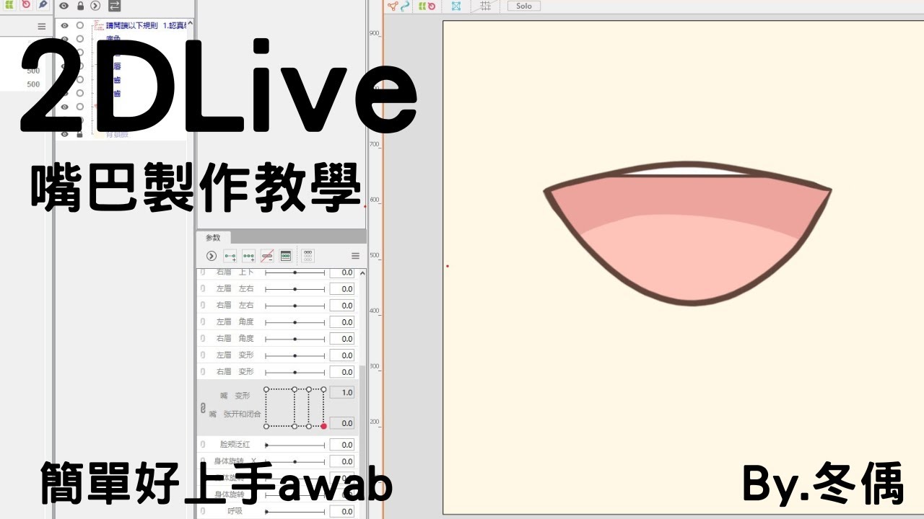Click the red spiral icon at the top-left corner
Image resolution: width=924 pixels, height=519 pixels.
[x=27, y=5]
